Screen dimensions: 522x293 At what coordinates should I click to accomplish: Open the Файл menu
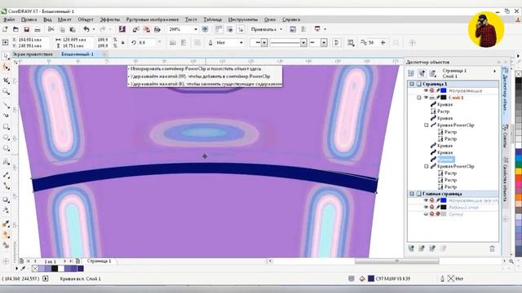pos(9,20)
